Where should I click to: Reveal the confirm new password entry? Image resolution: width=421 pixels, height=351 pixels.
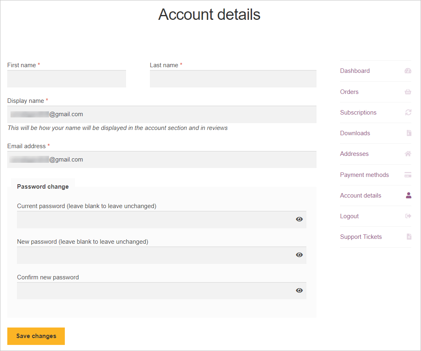tap(299, 290)
